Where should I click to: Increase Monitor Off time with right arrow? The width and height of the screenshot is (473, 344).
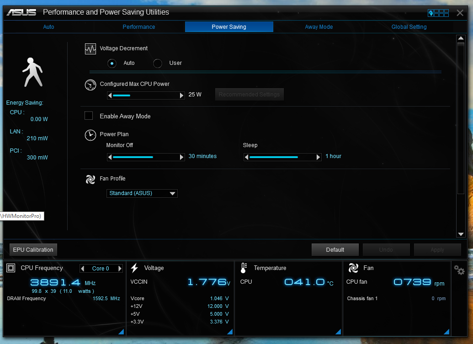181,157
